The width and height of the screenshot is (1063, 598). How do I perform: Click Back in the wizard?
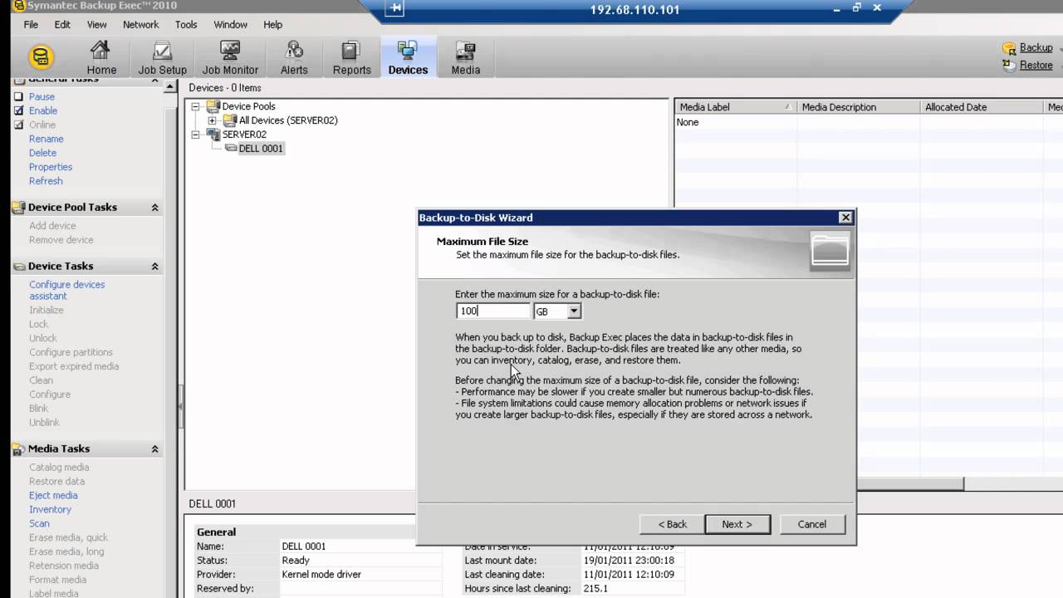[672, 524]
